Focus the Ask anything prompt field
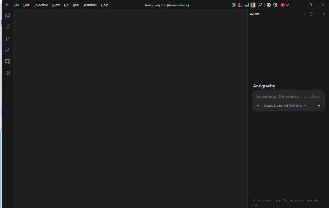This screenshot has height=208, width=329. 288,96
